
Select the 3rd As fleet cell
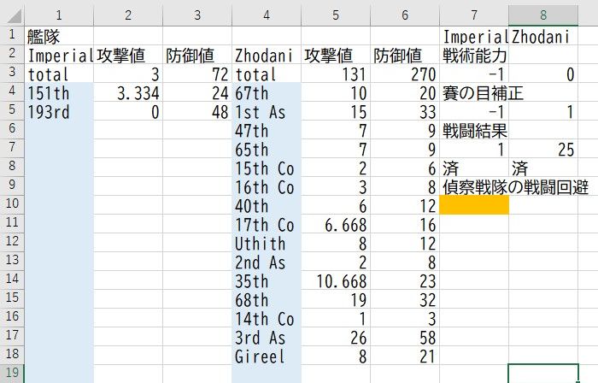(267, 337)
